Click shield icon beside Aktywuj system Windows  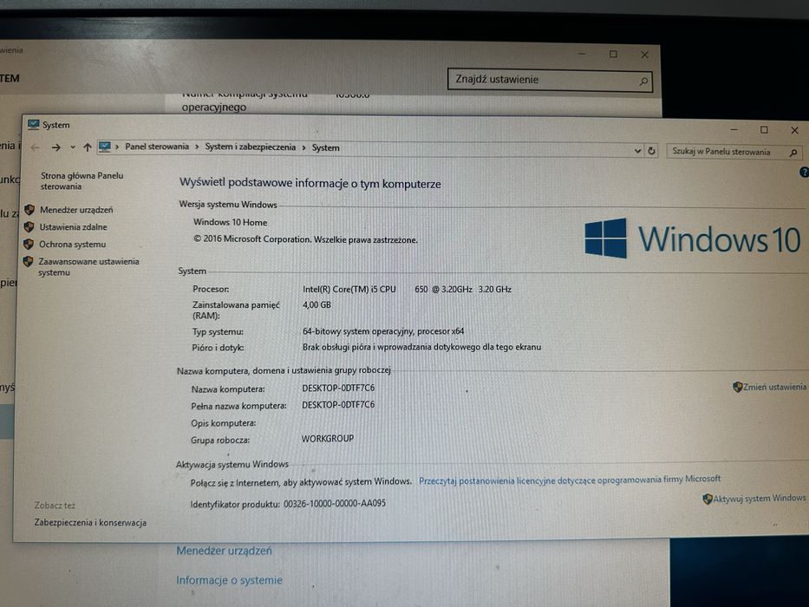[708, 499]
